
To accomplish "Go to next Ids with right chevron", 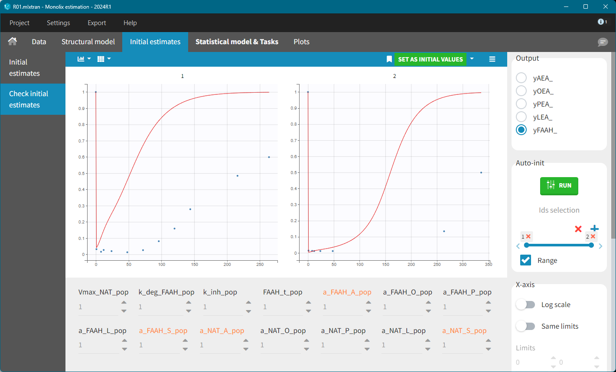I will click(x=600, y=246).
